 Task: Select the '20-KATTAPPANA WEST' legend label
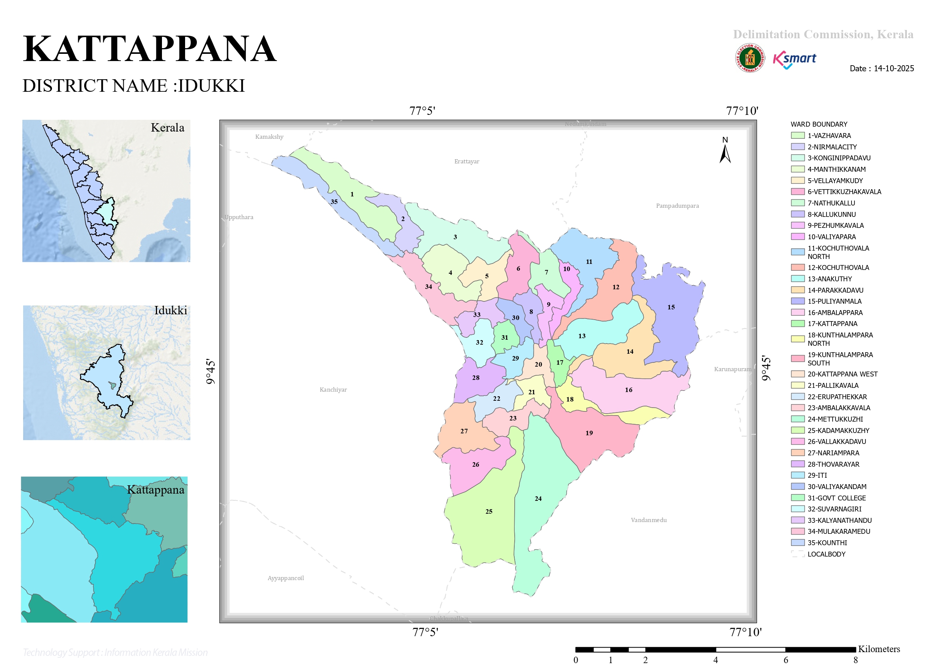[x=843, y=374]
